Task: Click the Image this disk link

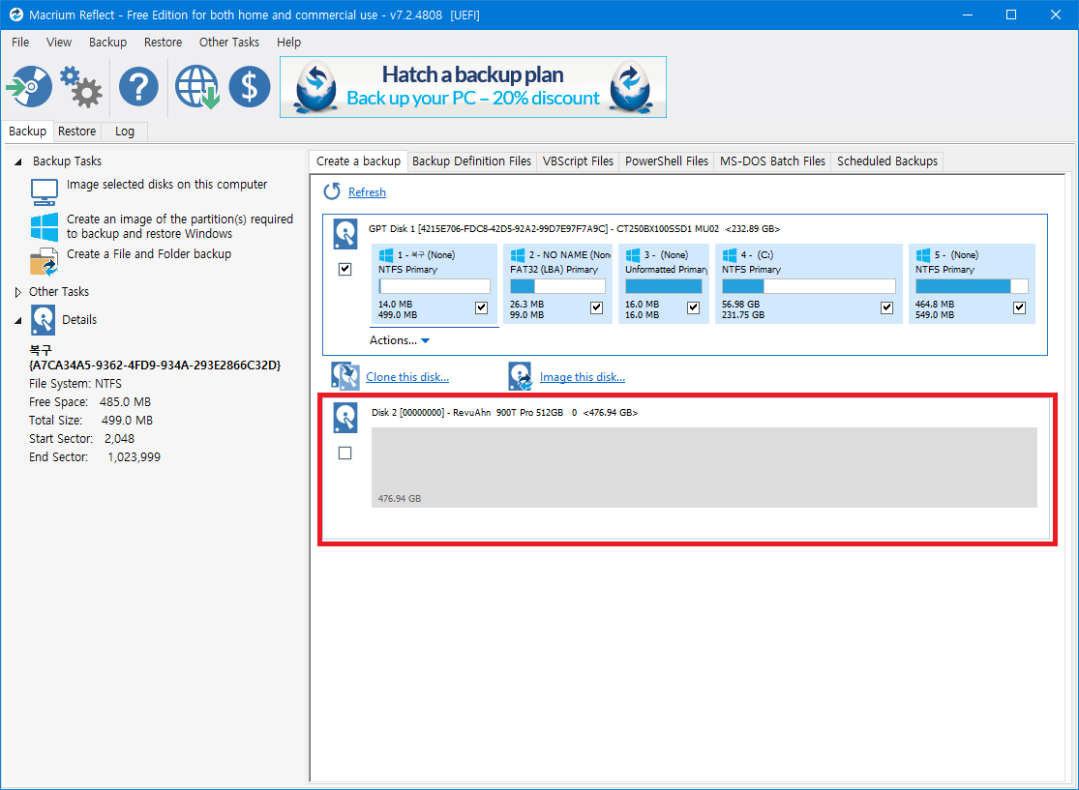Action: (x=582, y=377)
